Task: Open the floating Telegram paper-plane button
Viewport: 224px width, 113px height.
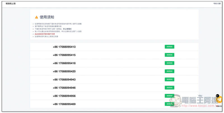Action: pyautogui.click(x=219, y=100)
